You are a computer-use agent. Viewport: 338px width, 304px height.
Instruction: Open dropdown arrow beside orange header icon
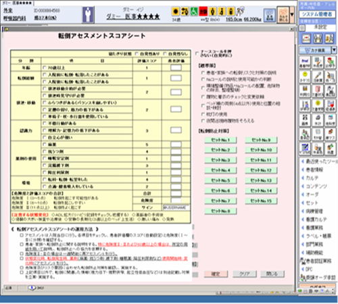(292, 15)
